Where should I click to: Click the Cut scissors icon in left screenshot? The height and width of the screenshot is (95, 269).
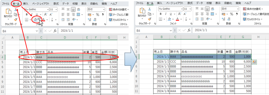coord(15,9)
